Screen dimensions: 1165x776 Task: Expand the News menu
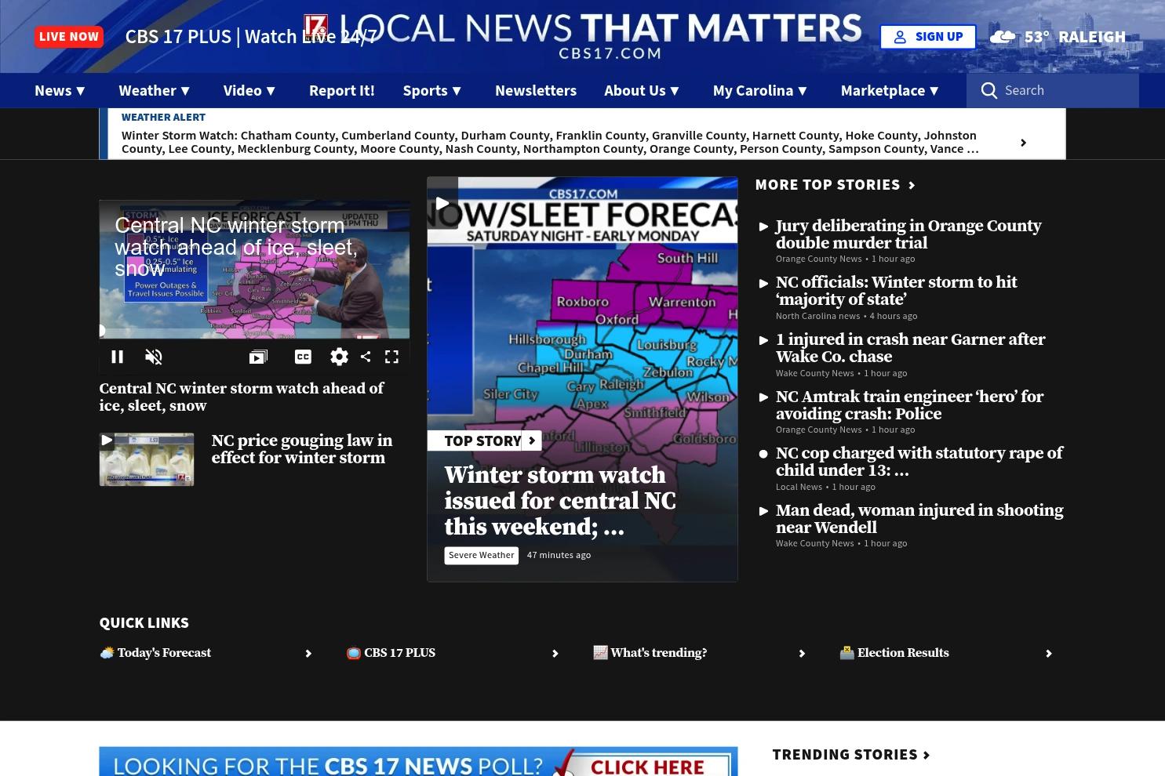pos(61,90)
